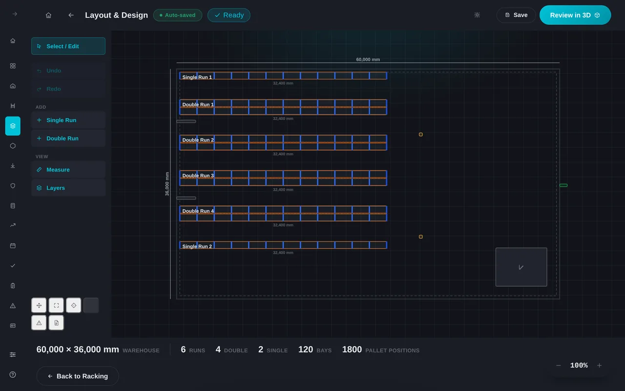Add a Single Run
Screen dimensions: 625x391
click(x=68, y=120)
